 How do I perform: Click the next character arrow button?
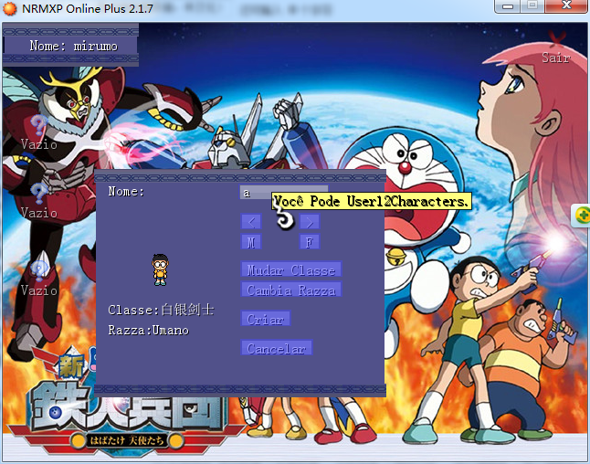[x=310, y=222]
